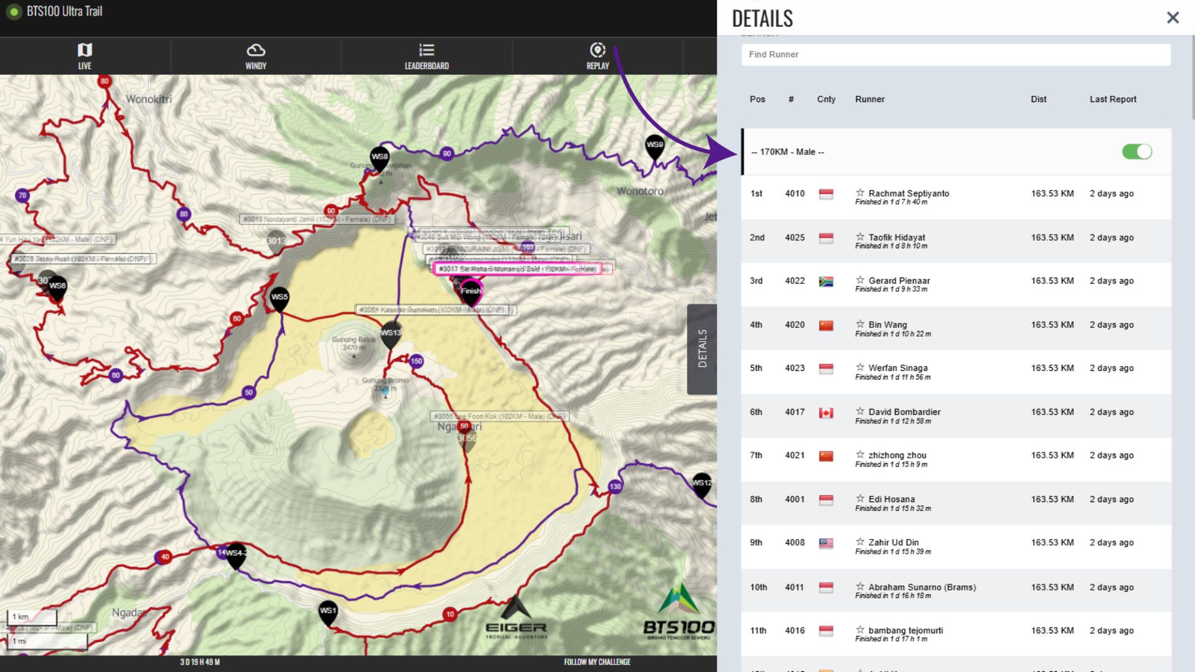Click the Finish marker on map

471,293
